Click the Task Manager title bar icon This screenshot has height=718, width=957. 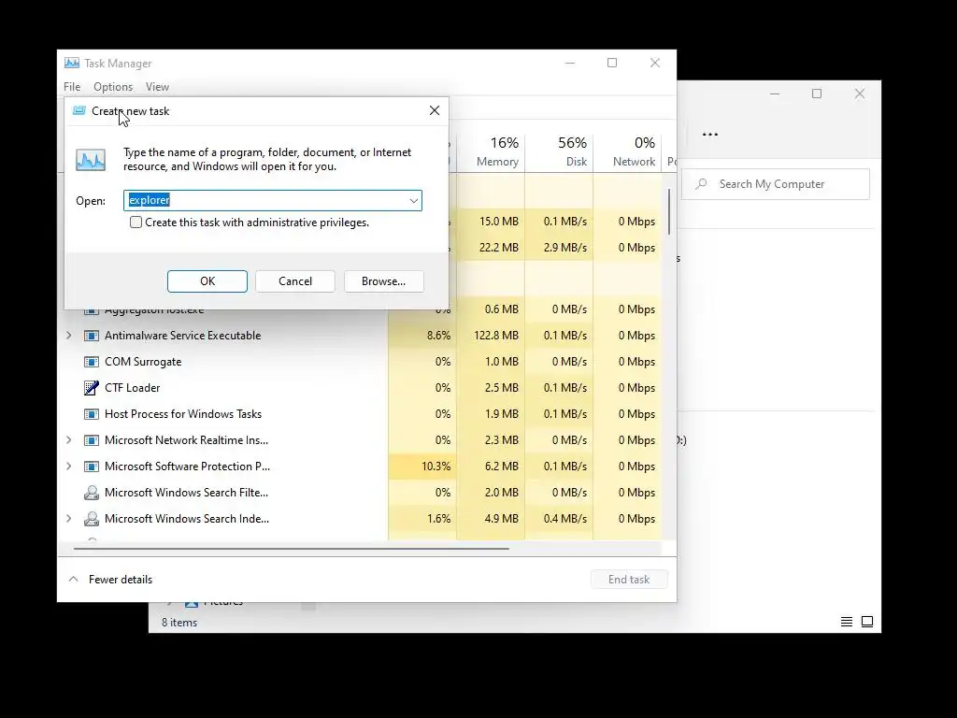[72, 63]
